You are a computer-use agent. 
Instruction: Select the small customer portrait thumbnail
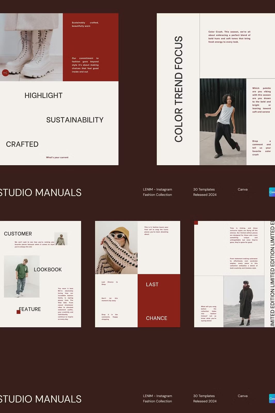(61, 238)
